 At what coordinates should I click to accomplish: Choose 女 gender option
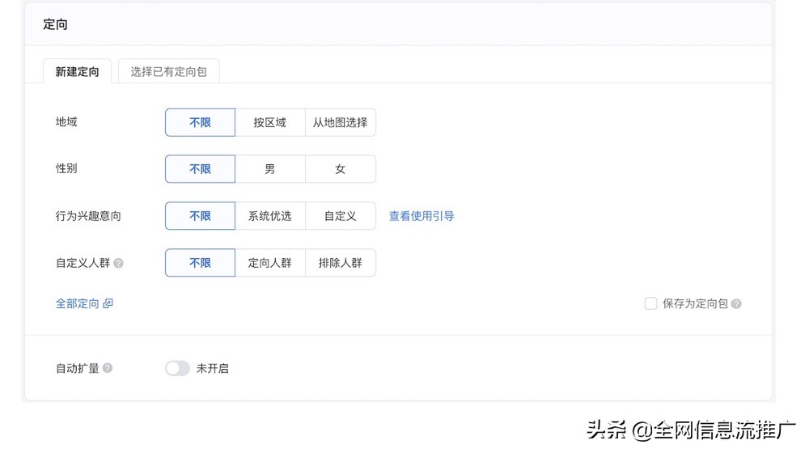click(341, 169)
